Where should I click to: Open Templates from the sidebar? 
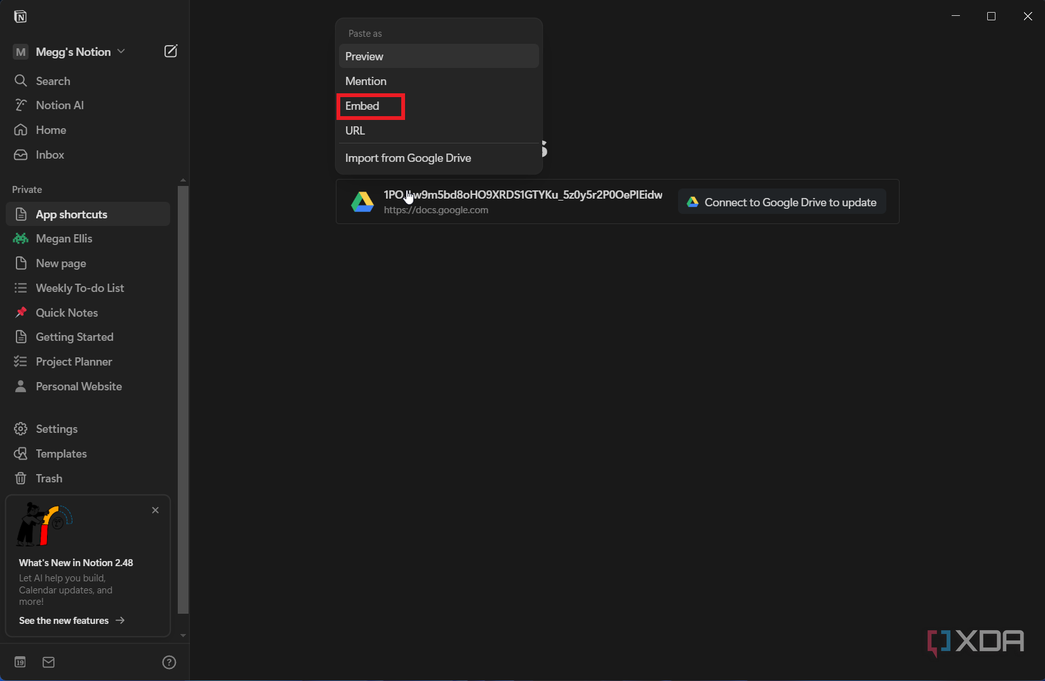(x=88, y=454)
